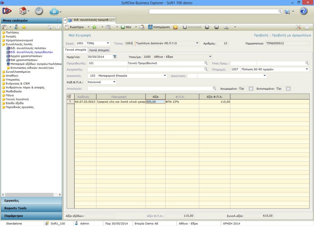Open the calendar picker next to Ημερ/νία

click(x=115, y=57)
